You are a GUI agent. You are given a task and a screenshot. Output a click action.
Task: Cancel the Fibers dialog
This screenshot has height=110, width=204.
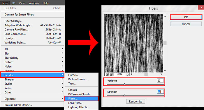click(186, 24)
